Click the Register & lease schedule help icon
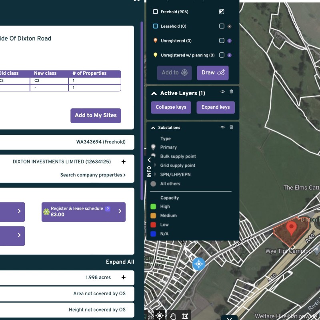 108,209
